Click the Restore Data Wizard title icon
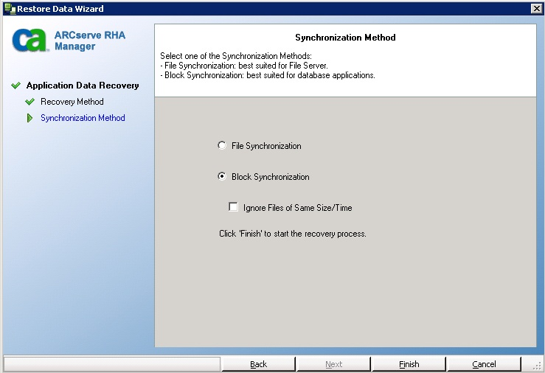The image size is (545, 373). coord(10,9)
